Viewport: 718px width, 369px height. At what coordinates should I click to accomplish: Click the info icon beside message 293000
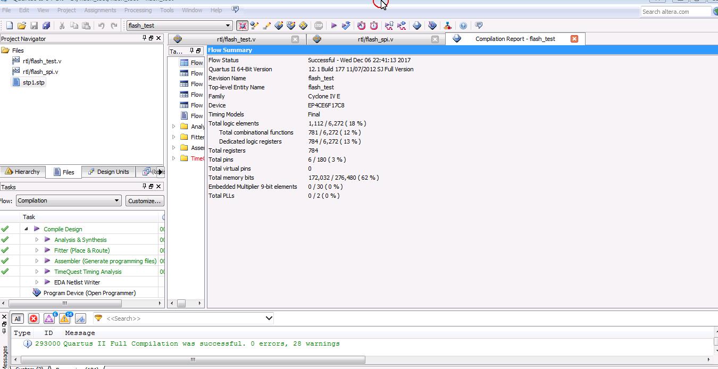pyautogui.click(x=28, y=343)
